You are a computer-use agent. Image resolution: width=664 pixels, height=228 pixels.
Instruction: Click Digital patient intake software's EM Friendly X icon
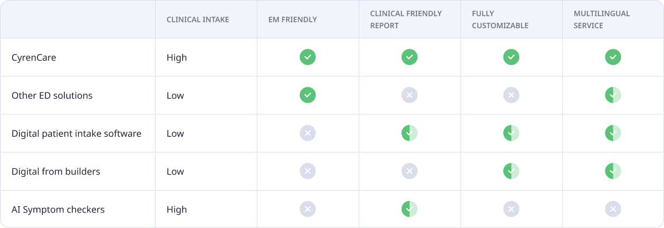pyautogui.click(x=308, y=133)
